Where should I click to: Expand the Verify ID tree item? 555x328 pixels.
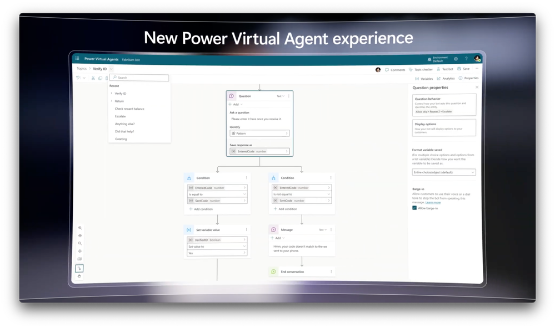pyautogui.click(x=112, y=94)
